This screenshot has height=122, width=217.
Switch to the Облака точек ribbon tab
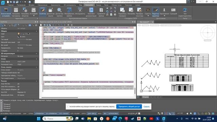(x=117, y=5)
